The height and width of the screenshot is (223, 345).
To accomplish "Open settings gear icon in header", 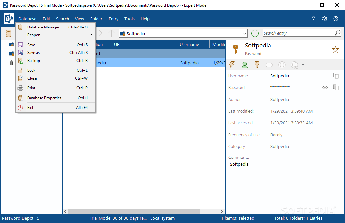I will (x=325, y=19).
